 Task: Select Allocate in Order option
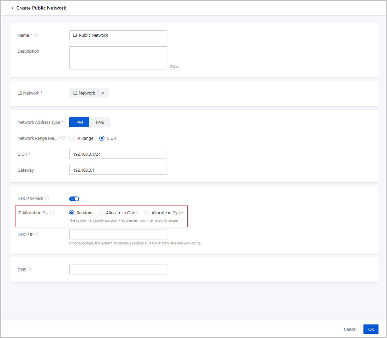point(101,213)
